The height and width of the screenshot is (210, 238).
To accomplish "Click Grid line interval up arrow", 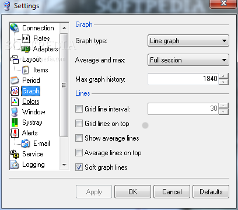I will [223, 106].
